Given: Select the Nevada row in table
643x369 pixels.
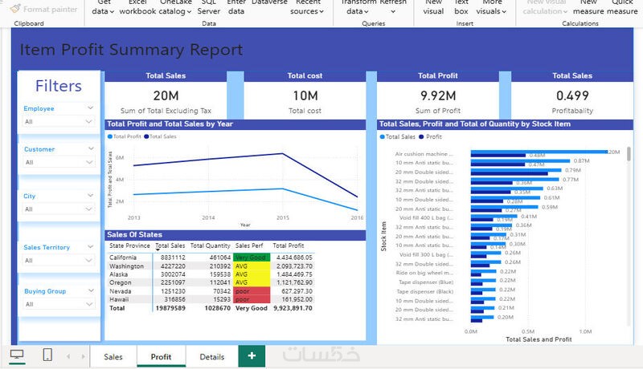Looking at the screenshot, I should 211,291.
